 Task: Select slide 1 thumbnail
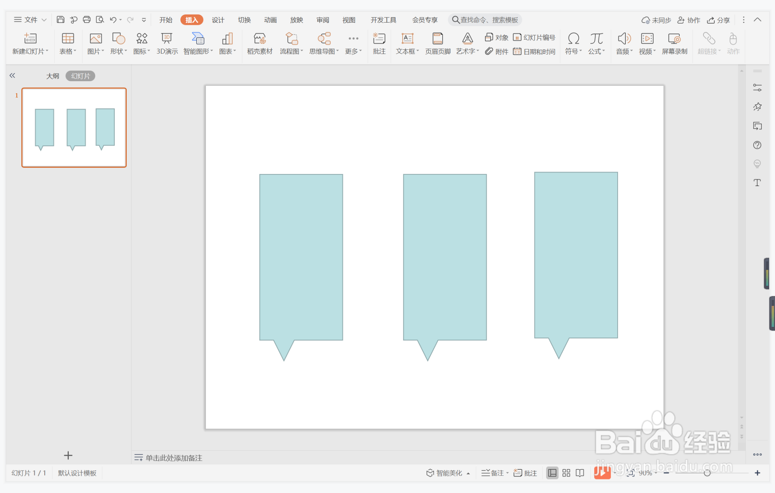pyautogui.click(x=74, y=128)
